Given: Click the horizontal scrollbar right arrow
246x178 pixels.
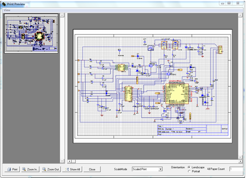Looking at the screenshot, I should point(240,161).
